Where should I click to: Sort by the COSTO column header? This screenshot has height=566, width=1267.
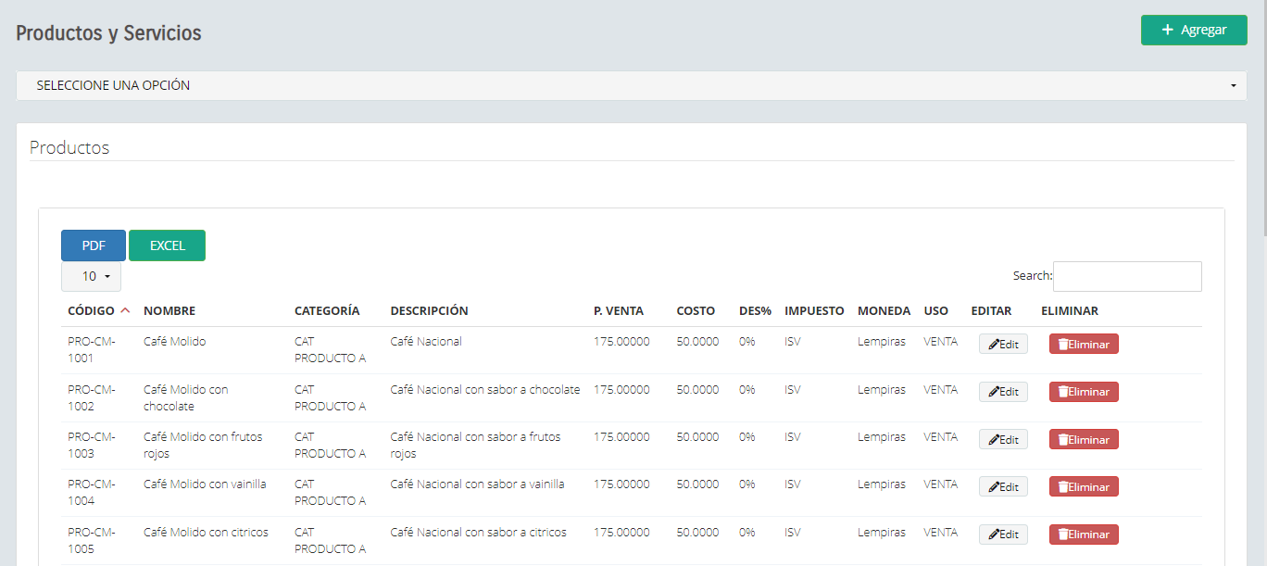[696, 311]
